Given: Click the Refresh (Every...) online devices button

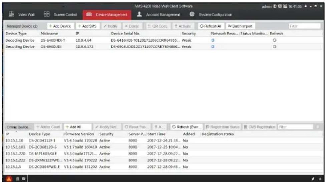Looking at the screenshot, I should (x=186, y=127).
